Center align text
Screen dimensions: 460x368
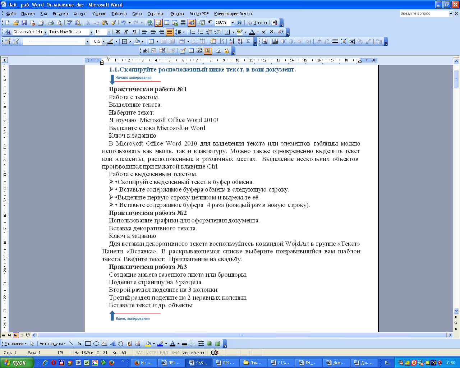(x=153, y=32)
